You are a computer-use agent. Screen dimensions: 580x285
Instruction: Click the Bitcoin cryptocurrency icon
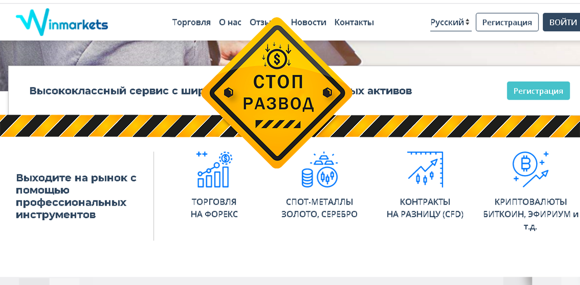point(531,169)
